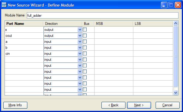The height and width of the screenshot is (112, 183).
Task: Close the Define Module dialog
Action: [178, 5]
